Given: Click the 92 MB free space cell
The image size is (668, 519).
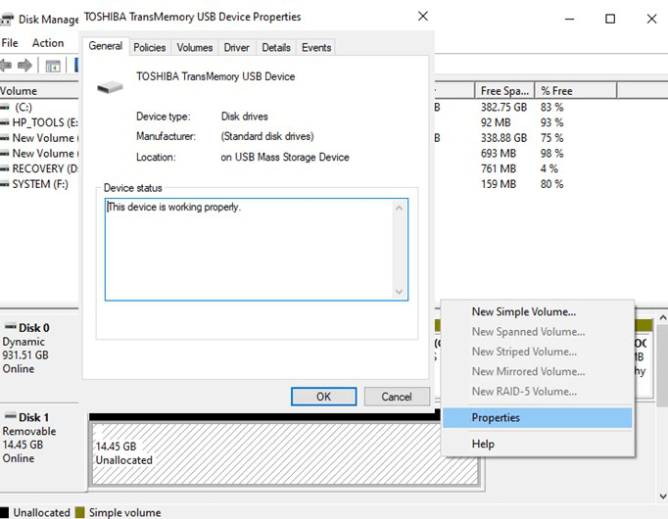Looking at the screenshot, I should [496, 122].
